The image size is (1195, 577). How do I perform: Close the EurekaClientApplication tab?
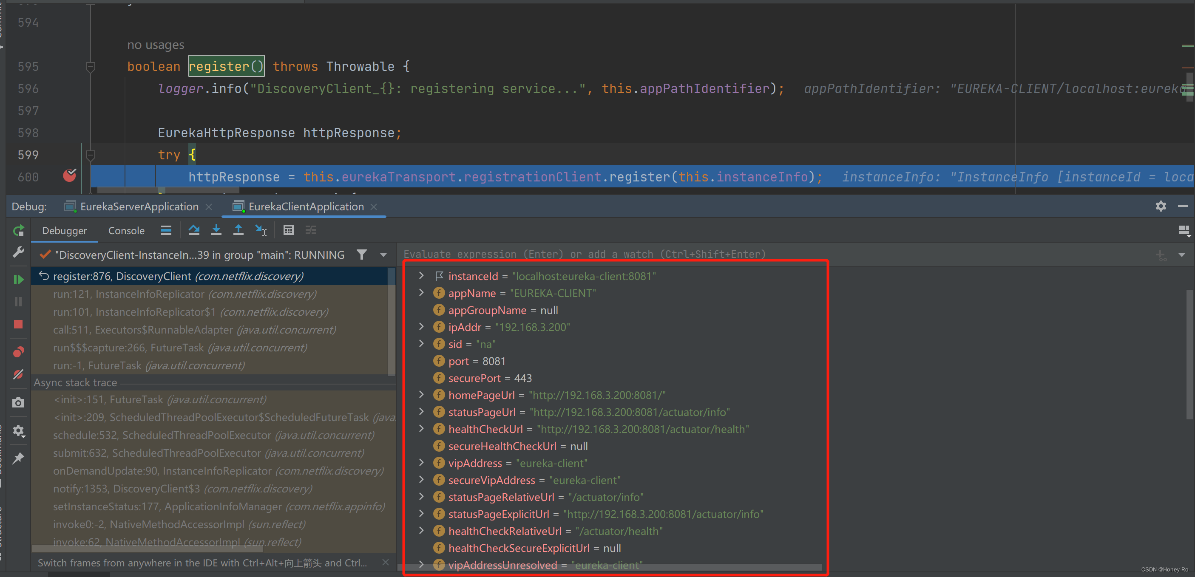point(374,206)
